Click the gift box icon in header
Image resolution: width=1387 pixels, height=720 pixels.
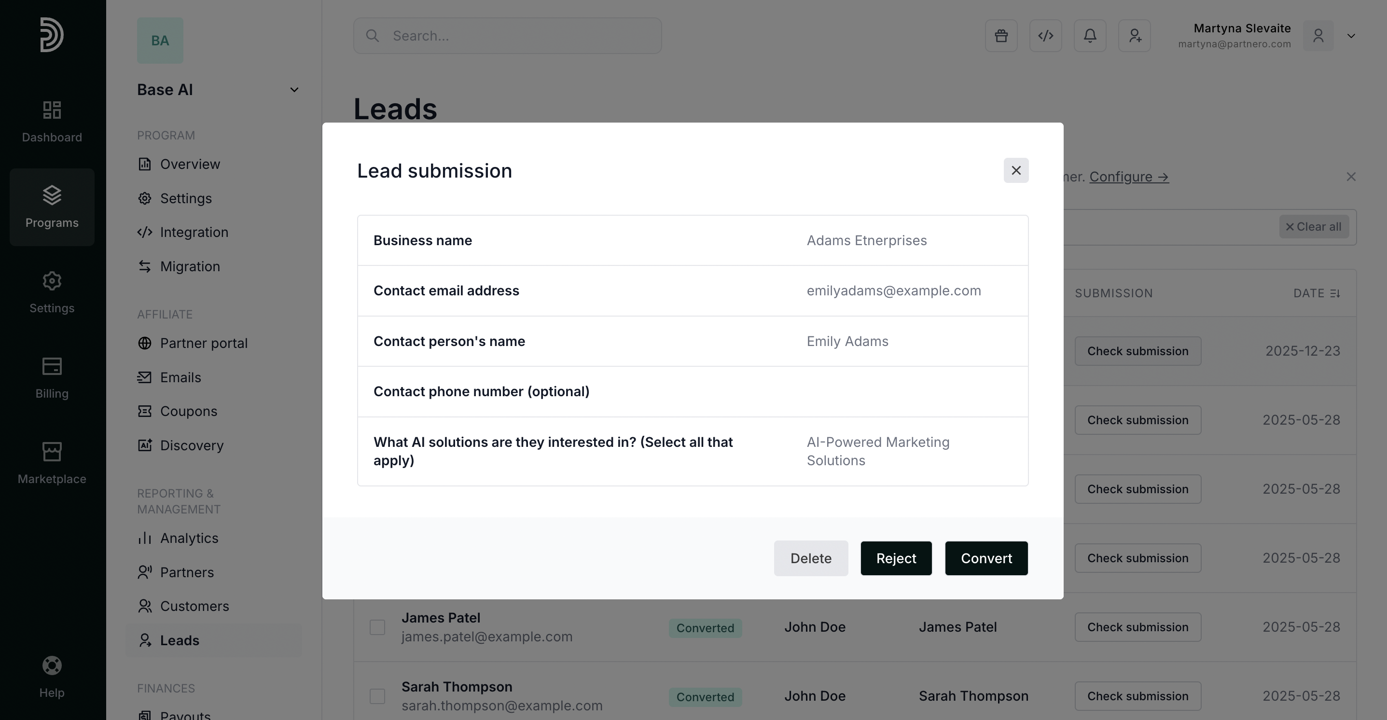[x=1001, y=36]
